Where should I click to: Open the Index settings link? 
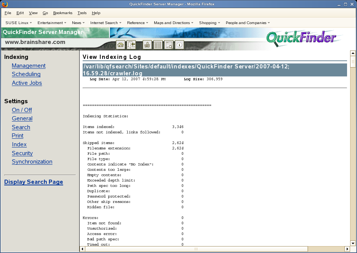pos(19,144)
